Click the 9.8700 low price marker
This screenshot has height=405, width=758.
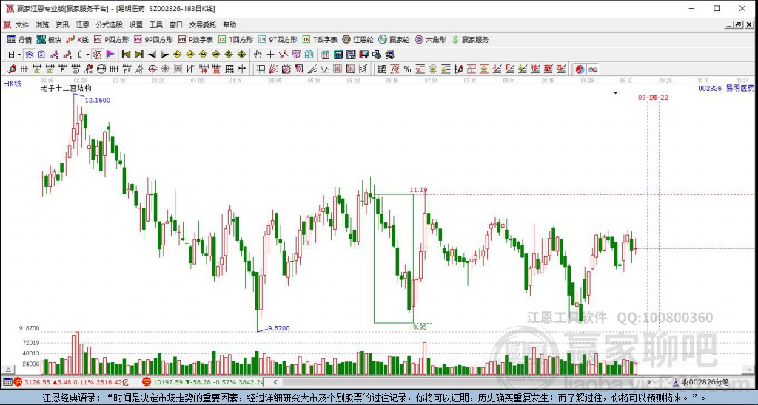279,328
